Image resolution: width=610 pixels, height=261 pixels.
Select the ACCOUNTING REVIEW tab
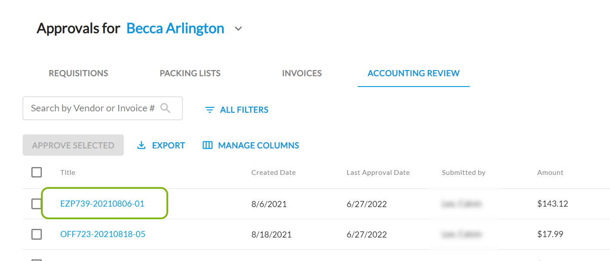coord(413,73)
